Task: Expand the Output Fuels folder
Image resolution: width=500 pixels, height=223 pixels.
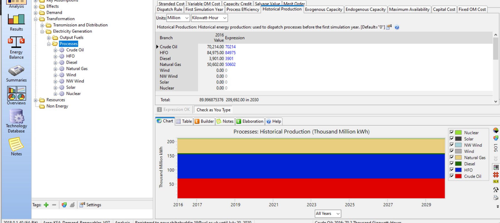Action: 49,38
